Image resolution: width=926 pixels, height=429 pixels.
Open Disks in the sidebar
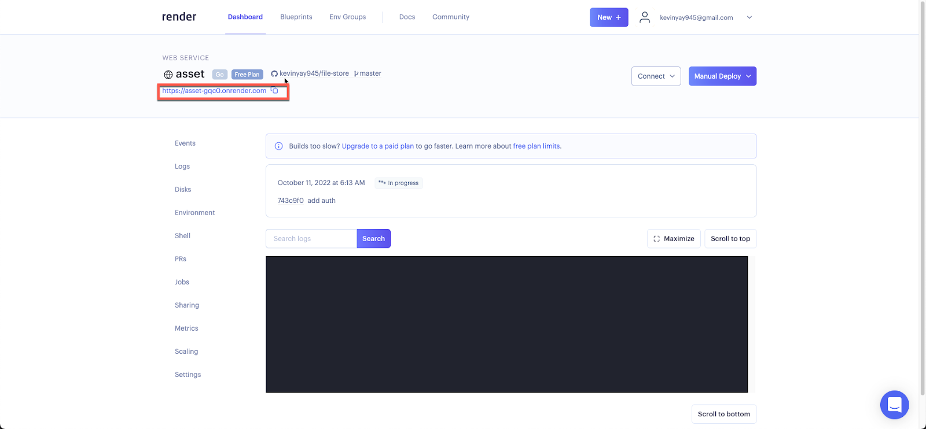(x=183, y=190)
